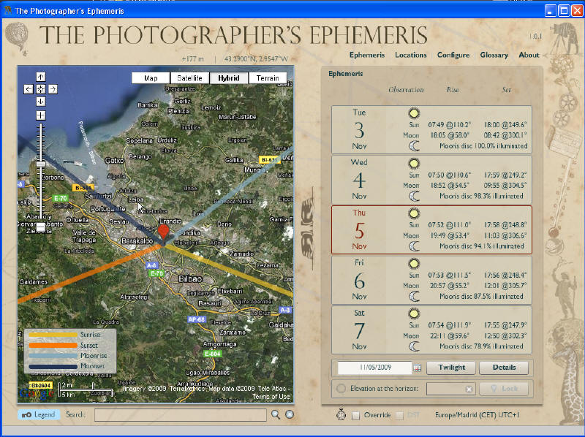
Task: Pan the map left with arrow icon
Action: pyautogui.click(x=29, y=89)
